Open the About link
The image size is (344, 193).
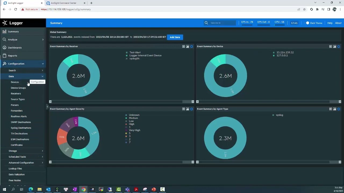[x=338, y=23]
